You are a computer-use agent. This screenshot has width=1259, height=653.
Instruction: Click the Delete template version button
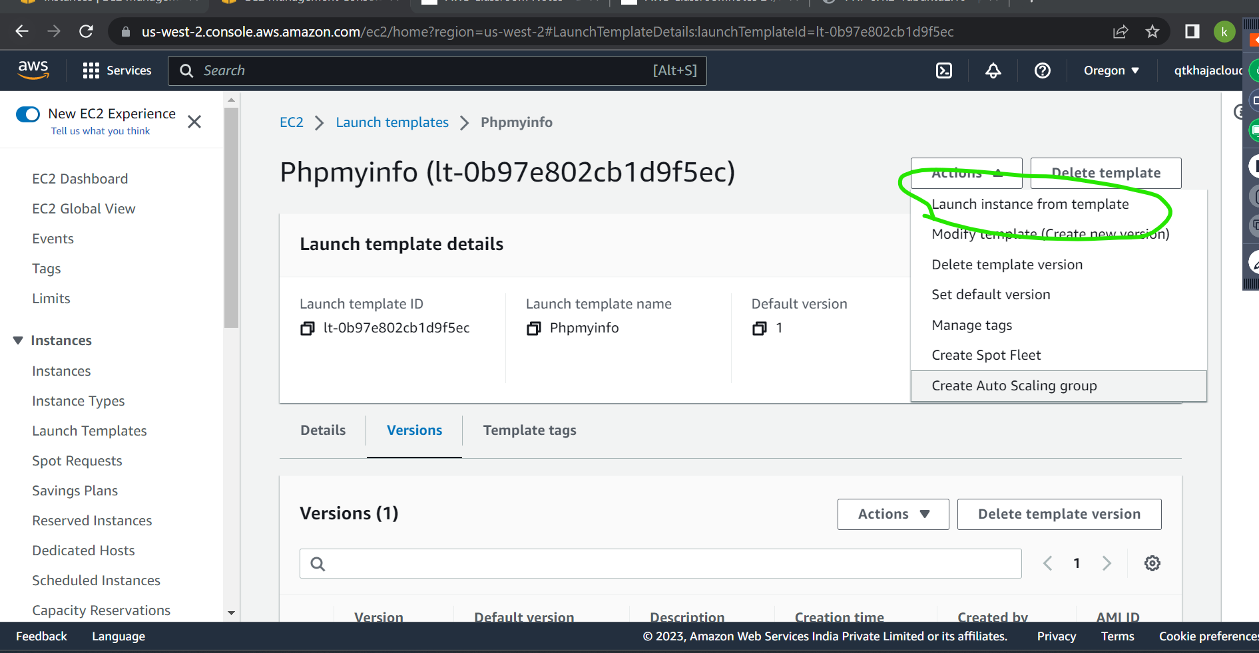coord(1059,514)
